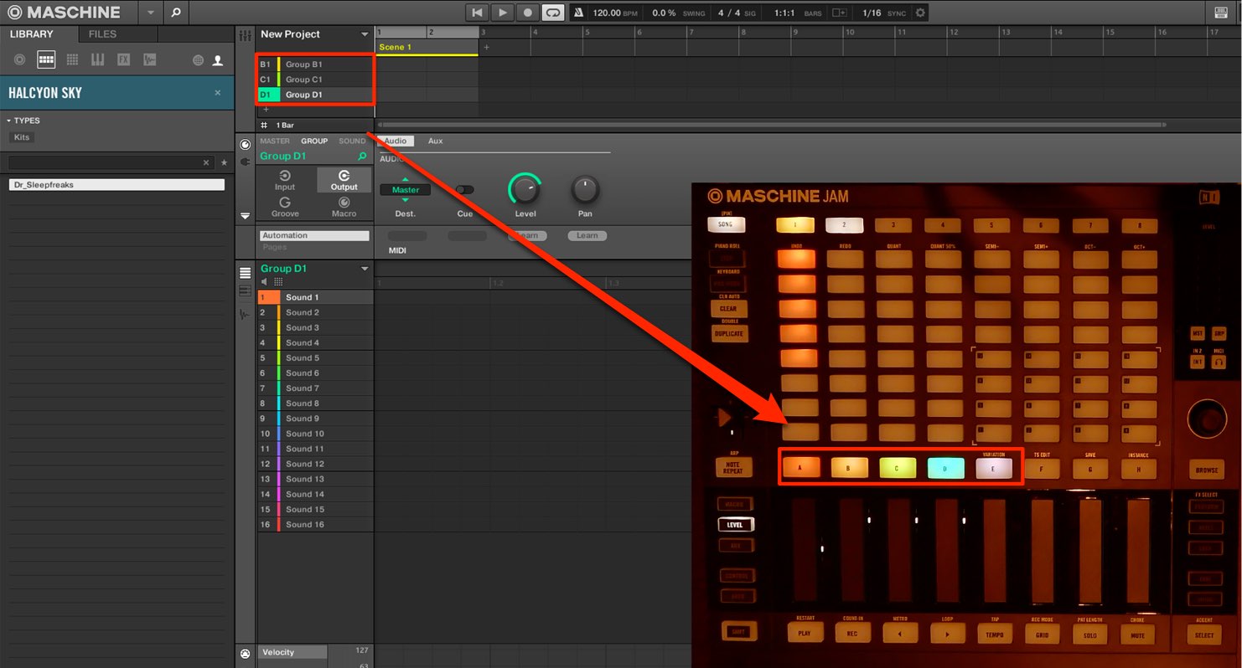Enable the metronome icon

579,13
